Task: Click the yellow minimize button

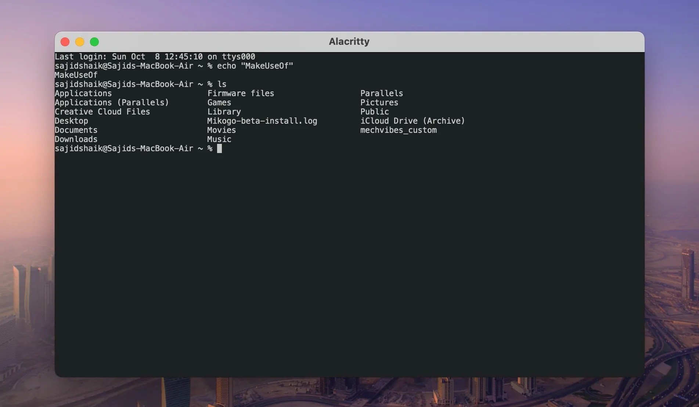Action: 80,42
